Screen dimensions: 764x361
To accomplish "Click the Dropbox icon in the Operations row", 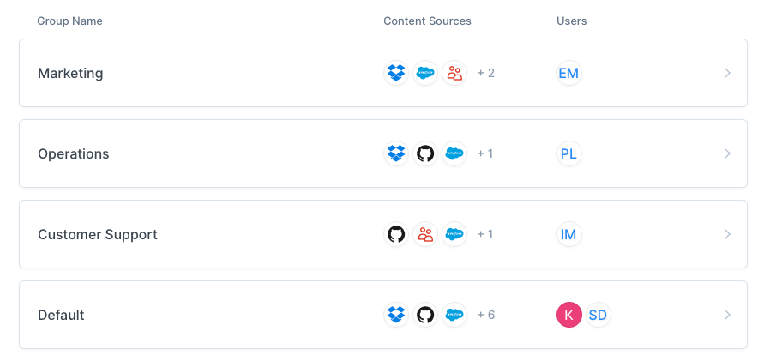I will (396, 153).
